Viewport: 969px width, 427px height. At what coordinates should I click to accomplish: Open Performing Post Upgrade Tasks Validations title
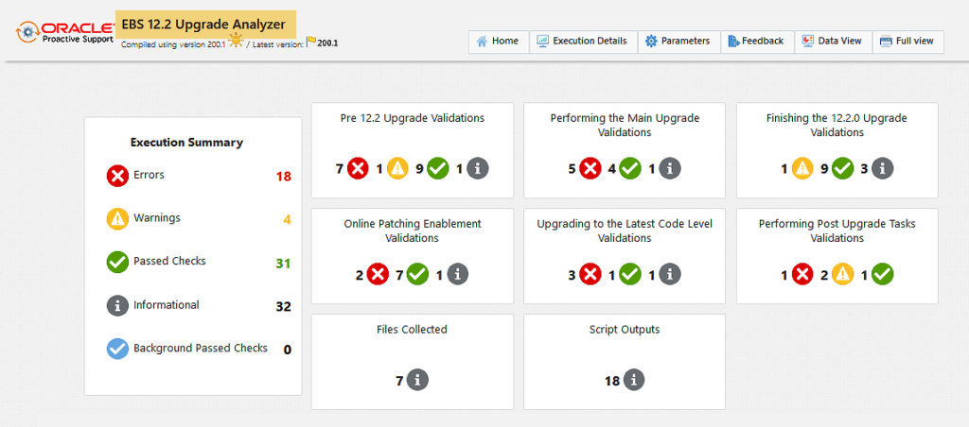[x=837, y=231]
